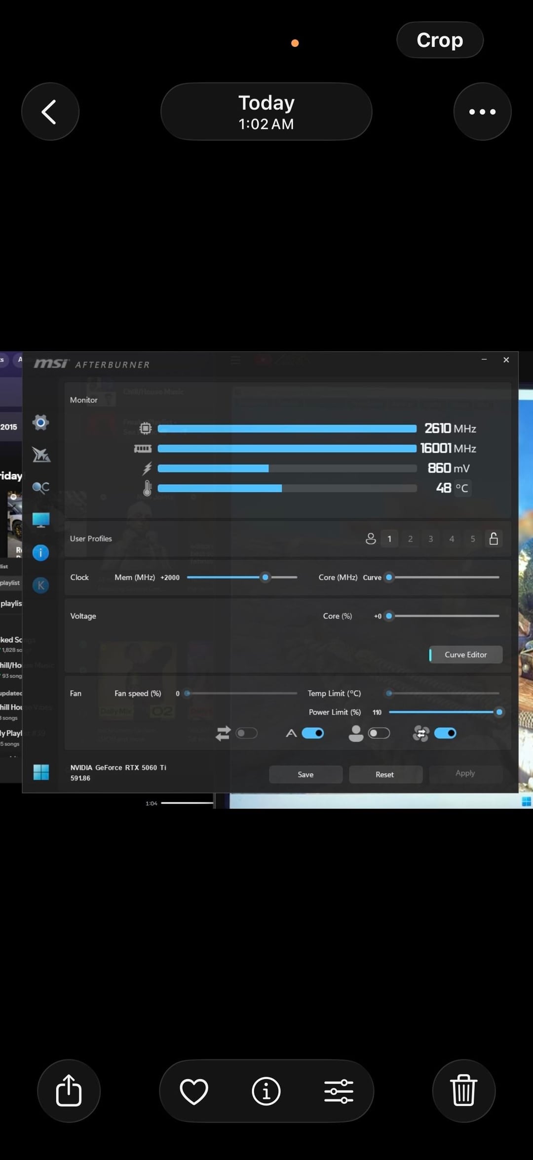533x1160 pixels.
Task: Open the three-dots more options menu
Action: pos(482,112)
